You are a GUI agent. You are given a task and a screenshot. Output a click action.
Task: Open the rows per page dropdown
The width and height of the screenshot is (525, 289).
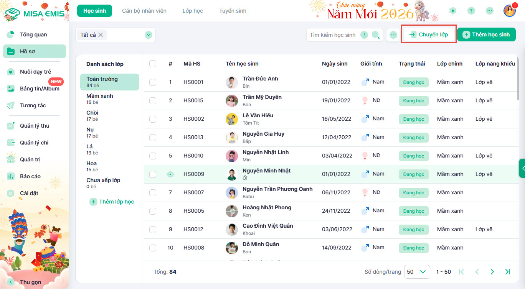(417, 272)
